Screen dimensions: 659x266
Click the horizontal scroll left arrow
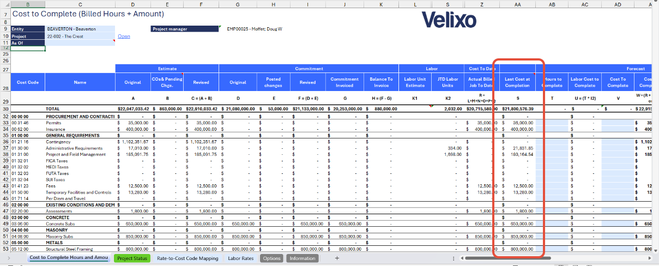click(x=461, y=258)
